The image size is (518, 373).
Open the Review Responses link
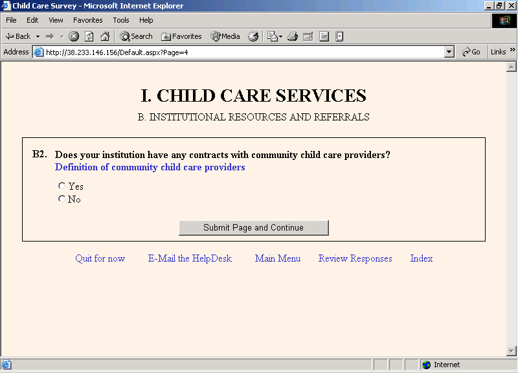(355, 258)
